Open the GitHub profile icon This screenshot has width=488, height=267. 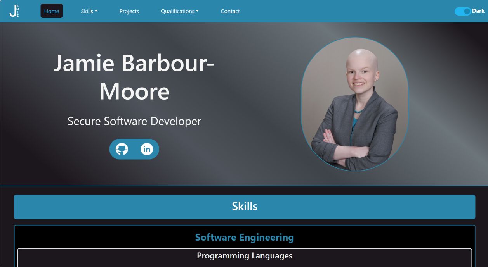122,149
